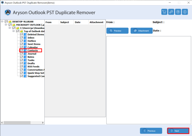
Task: Collapse the MICROSOFT OUTLOOK tree node
Action: pos(6,25)
